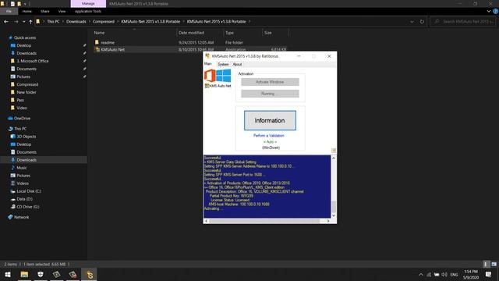This screenshot has height=281, width=499.
Task: Switch to details view via status bar icon
Action: tap(486, 264)
